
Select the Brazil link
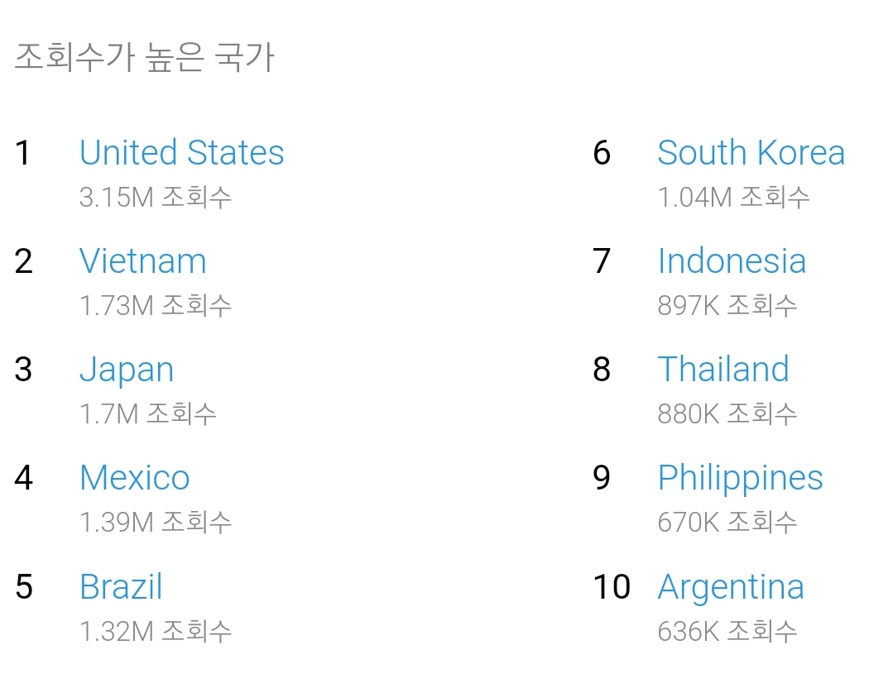[121, 587]
